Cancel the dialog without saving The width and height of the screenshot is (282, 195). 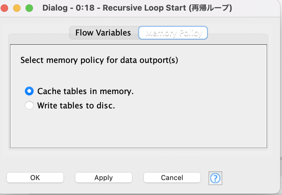pyautogui.click(x=172, y=178)
